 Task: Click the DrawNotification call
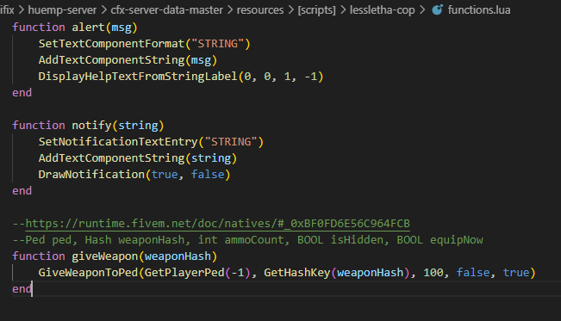[x=91, y=175]
